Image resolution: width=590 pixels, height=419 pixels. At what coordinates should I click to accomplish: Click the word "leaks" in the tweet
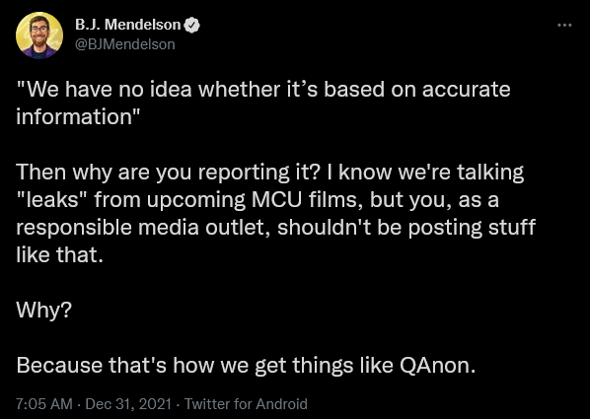point(52,200)
